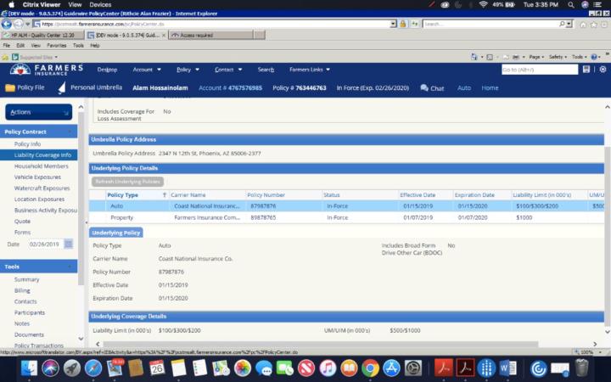Open Billing under Tools
Image resolution: width=611 pixels, height=382 pixels.
[x=22, y=290]
